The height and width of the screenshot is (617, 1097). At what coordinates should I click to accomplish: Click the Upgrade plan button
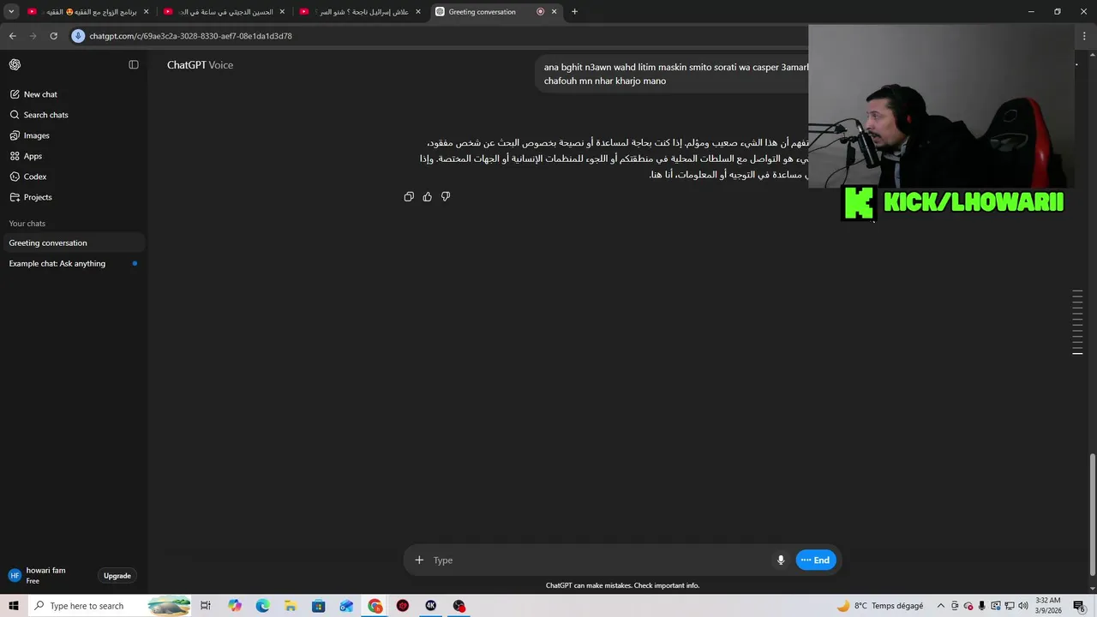117,576
